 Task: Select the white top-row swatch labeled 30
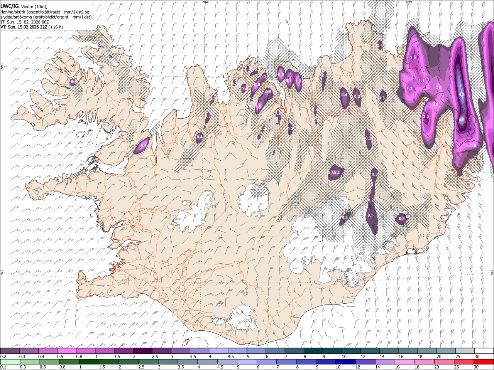pos(484,351)
